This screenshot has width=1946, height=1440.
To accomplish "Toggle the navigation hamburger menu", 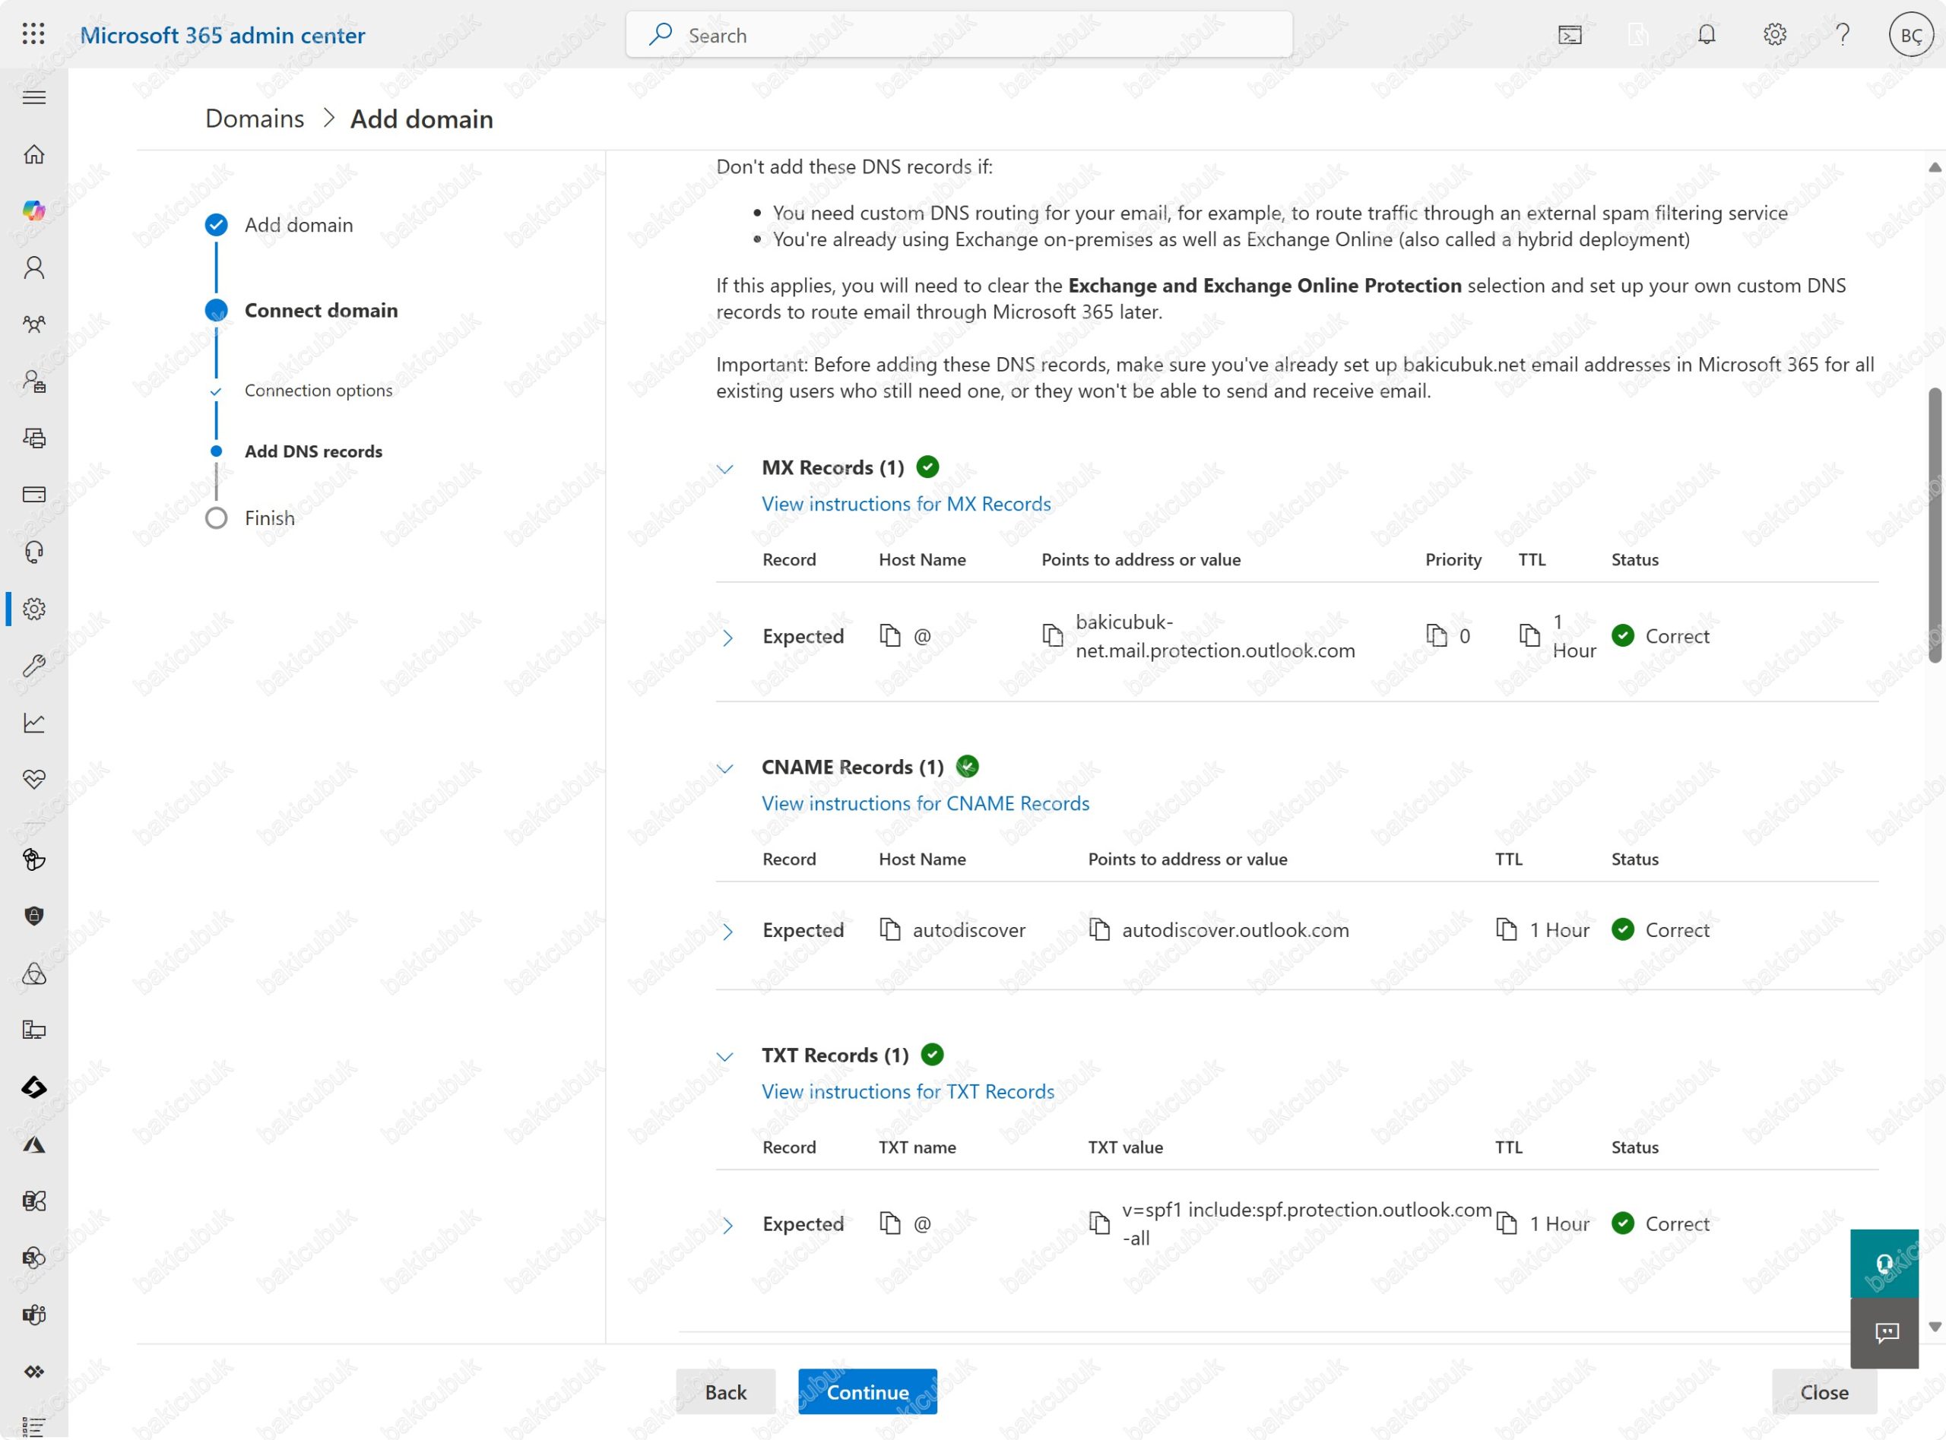I will (x=34, y=97).
